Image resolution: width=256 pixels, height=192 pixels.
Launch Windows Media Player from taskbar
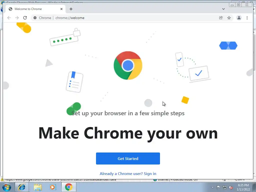[52, 187]
